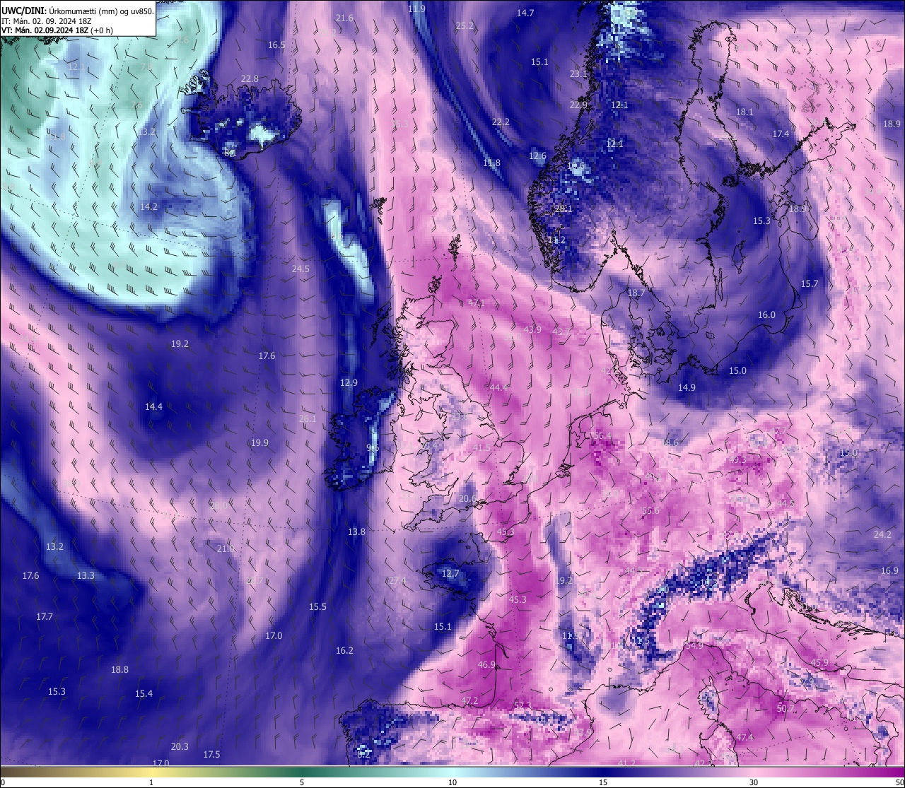Viewport: 905px width, 788px height.
Task: Click the 46.9 value over western France
Action: [486, 664]
